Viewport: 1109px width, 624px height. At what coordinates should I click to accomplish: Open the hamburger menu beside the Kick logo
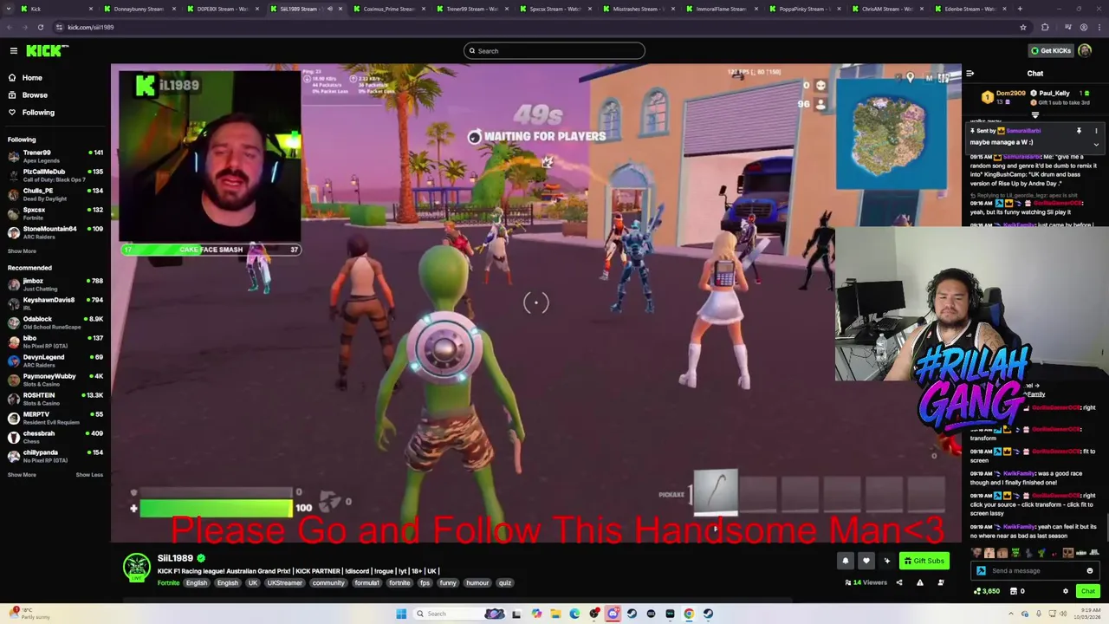click(14, 51)
